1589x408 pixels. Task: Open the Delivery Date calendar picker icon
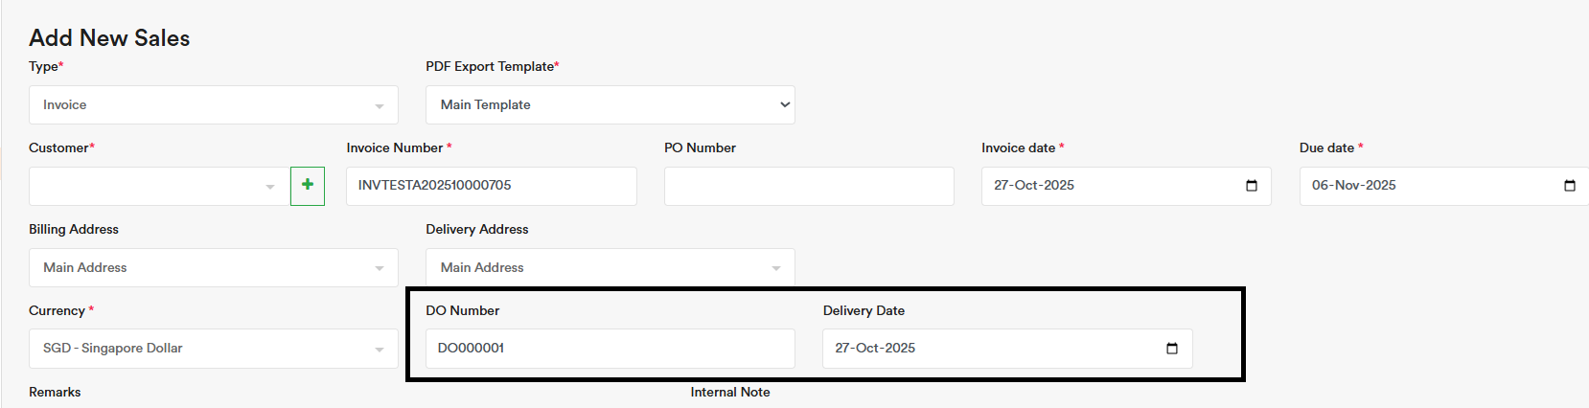point(1171,349)
